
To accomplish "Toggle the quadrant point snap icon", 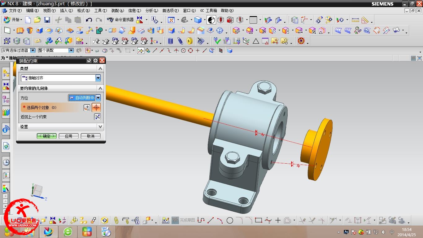I will click(190, 51).
